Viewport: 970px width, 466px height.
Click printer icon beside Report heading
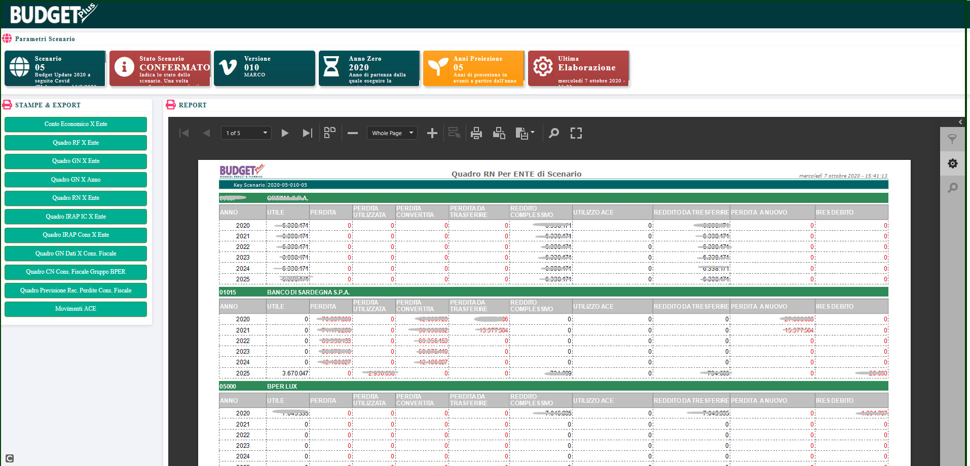tap(171, 105)
